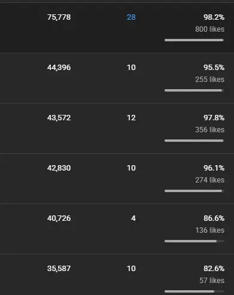Click the comment count 12
Screen dimensions: 234x295
(x=131, y=118)
